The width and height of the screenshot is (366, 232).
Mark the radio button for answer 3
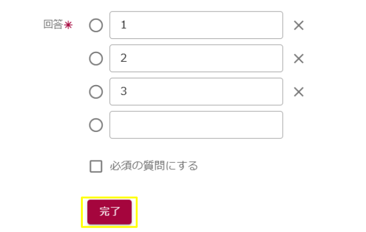coord(96,91)
